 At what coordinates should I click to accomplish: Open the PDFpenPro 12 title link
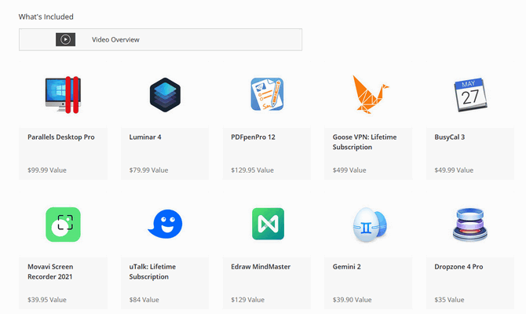pos(253,137)
